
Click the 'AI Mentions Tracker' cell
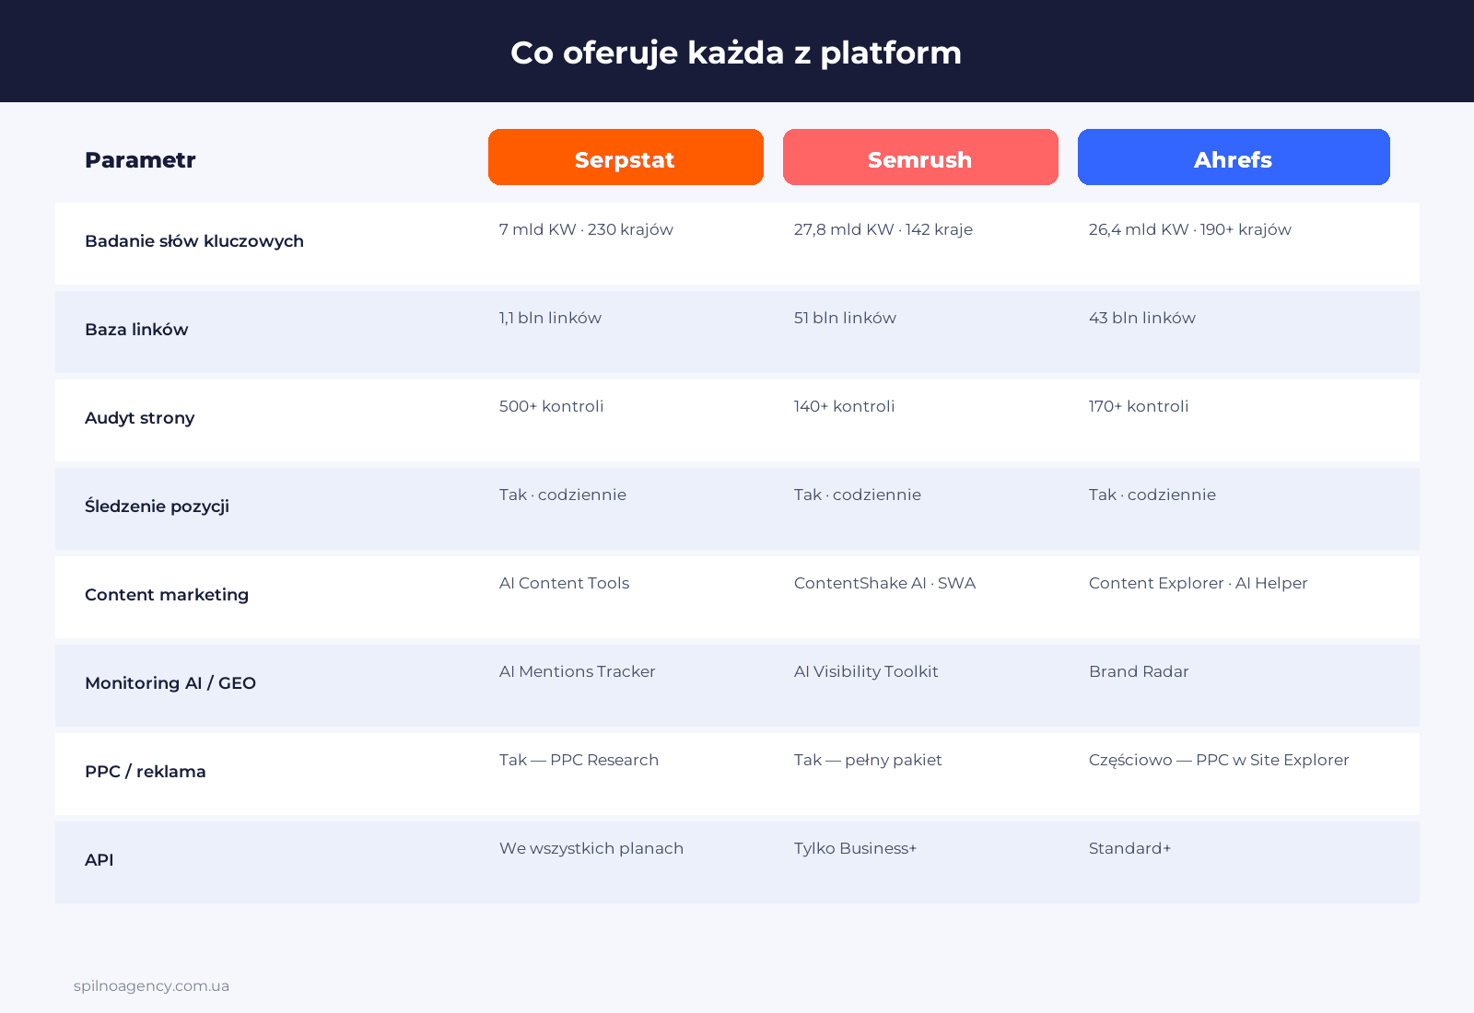pos(578,671)
